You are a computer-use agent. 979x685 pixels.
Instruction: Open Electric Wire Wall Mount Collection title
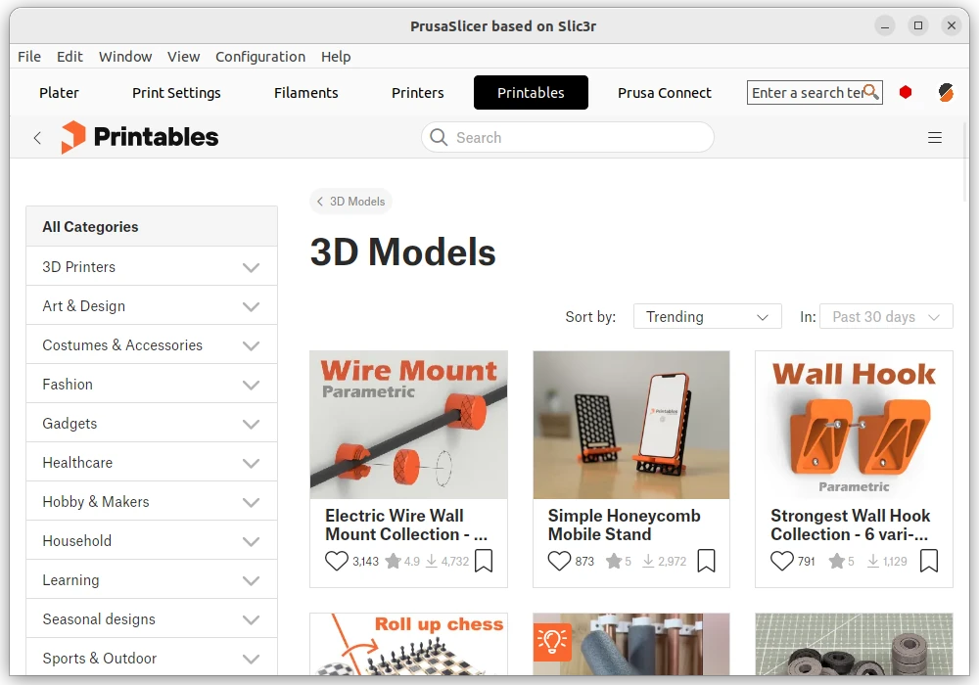click(x=406, y=525)
